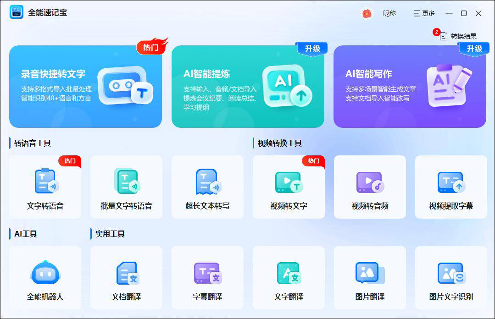This screenshot has height=319, width=495.
Task: Click the 热门 badge on 视频转文字 card
Action: pyautogui.click(x=313, y=161)
